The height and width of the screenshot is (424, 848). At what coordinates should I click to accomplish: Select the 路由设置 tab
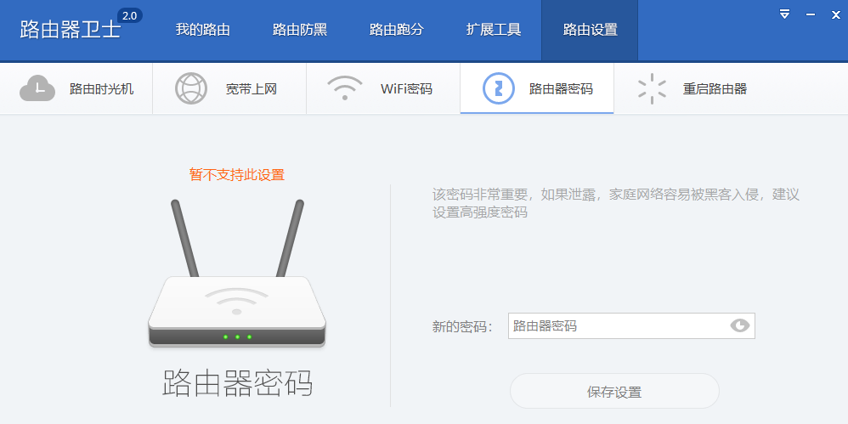[x=590, y=30]
